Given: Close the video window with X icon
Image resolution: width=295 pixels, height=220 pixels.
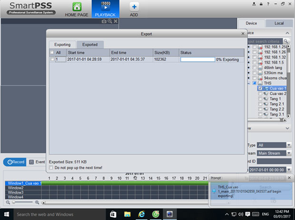Looking at the screenshot, I should pos(116,21).
